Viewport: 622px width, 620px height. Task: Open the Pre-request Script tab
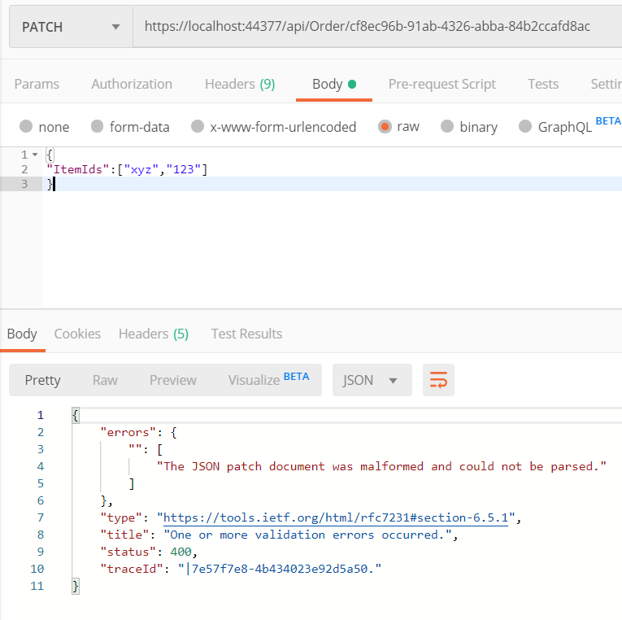pyautogui.click(x=442, y=84)
